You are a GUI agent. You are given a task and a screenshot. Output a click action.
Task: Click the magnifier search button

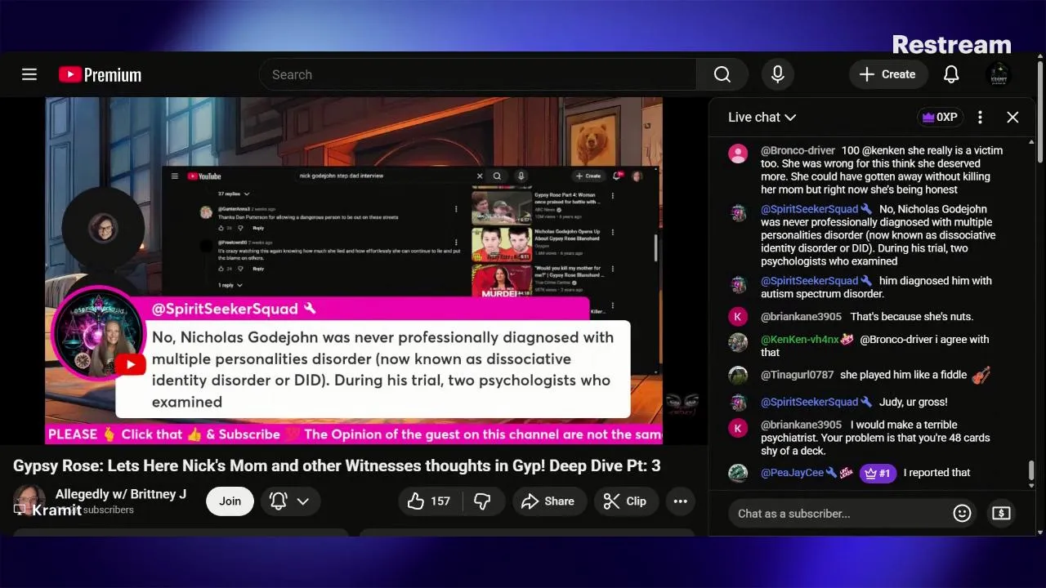pos(722,74)
